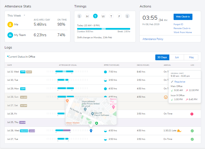Click Keka HR Payroll Software map marker
This screenshot has width=205, height=149.
pyautogui.click(x=93, y=114)
